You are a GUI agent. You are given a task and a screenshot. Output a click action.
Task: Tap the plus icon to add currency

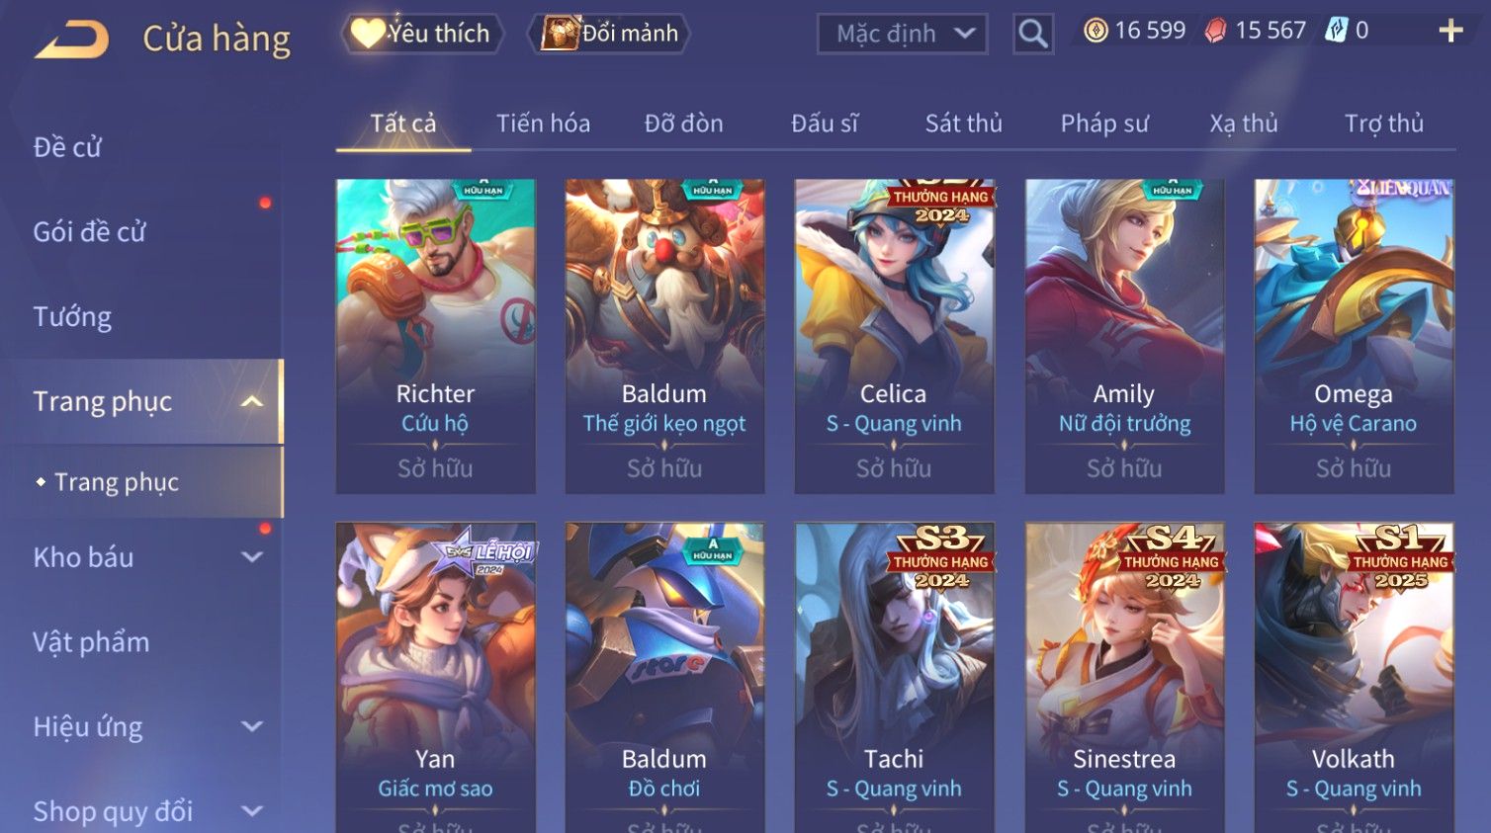pos(1450,32)
